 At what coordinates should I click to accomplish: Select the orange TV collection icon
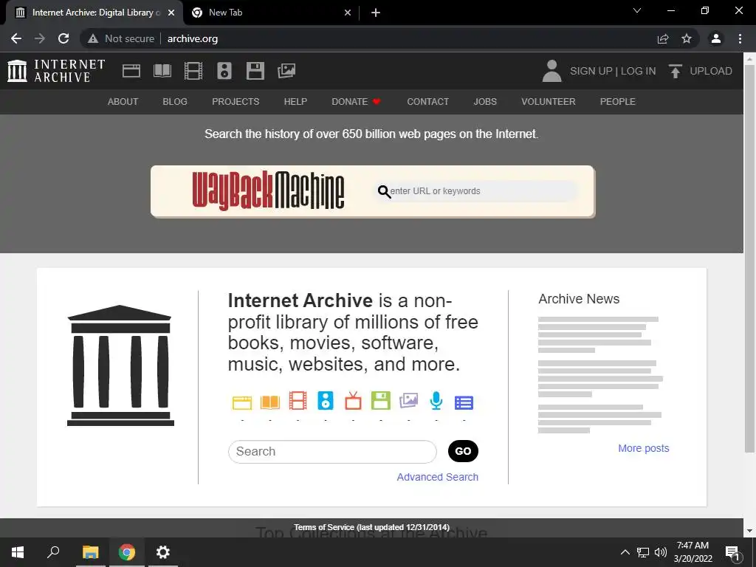pos(353,401)
